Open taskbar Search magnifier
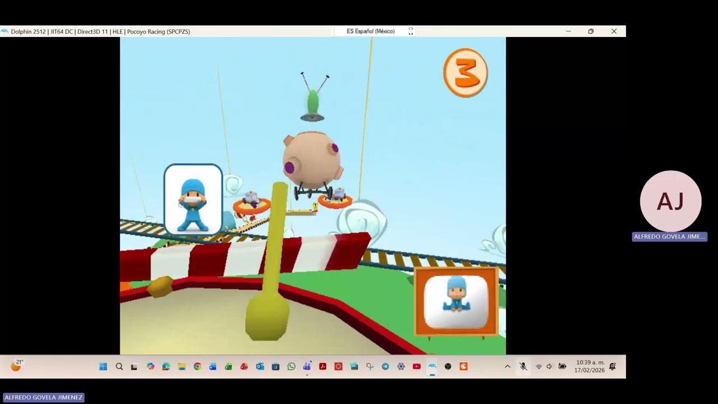 119,366
